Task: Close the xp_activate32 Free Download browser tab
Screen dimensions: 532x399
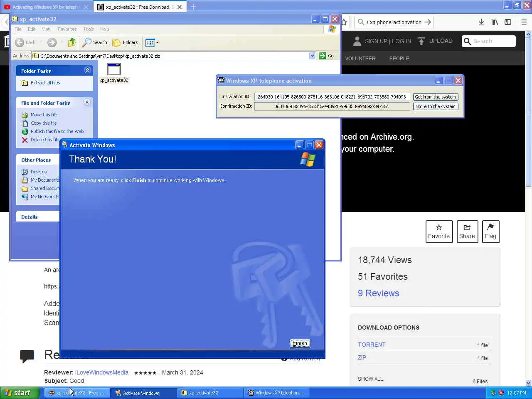Action: (x=180, y=7)
